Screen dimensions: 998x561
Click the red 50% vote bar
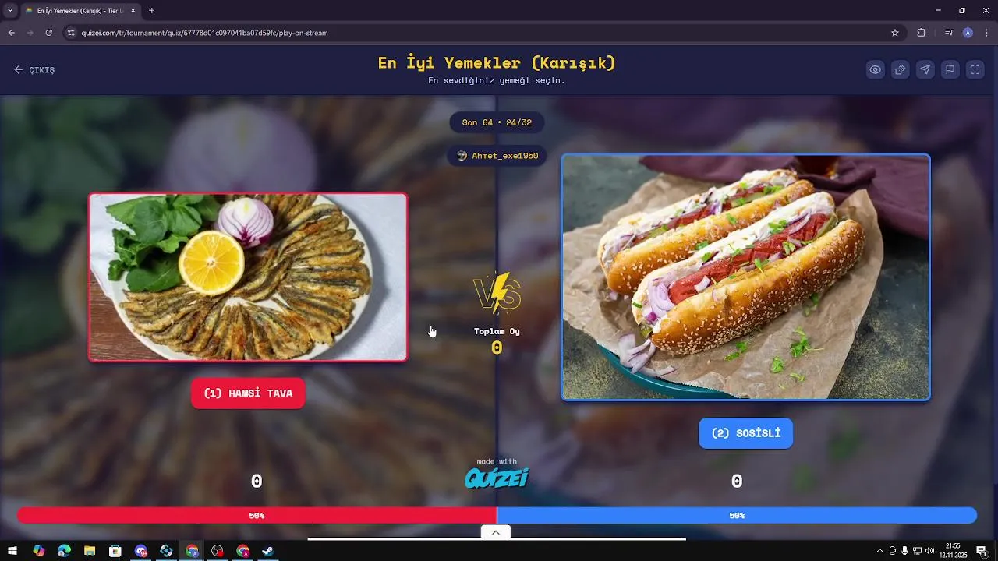(257, 516)
